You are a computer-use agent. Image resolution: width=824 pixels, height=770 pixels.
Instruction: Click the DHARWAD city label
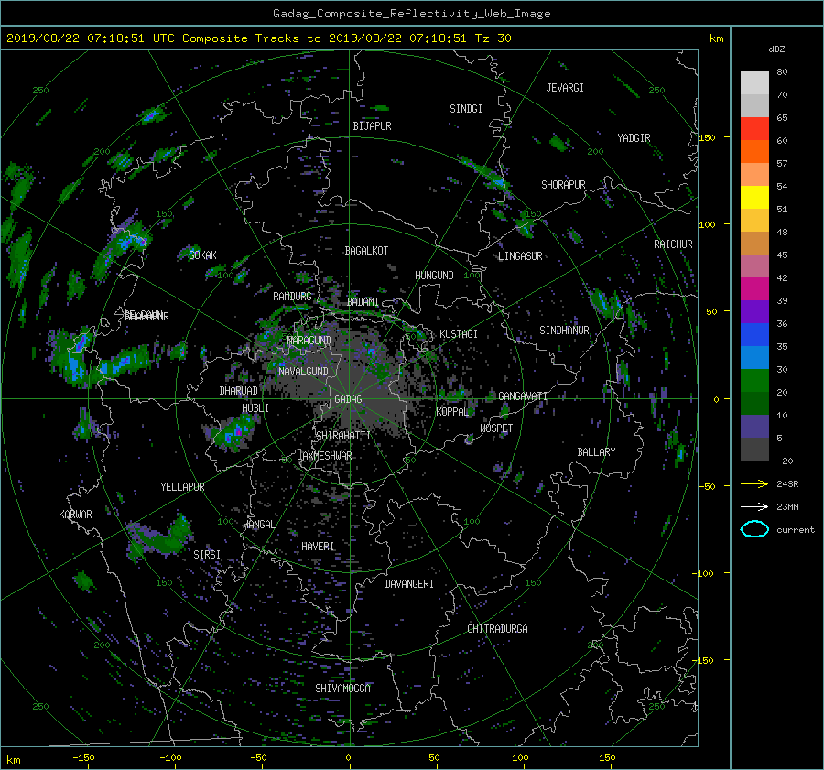pyautogui.click(x=238, y=391)
